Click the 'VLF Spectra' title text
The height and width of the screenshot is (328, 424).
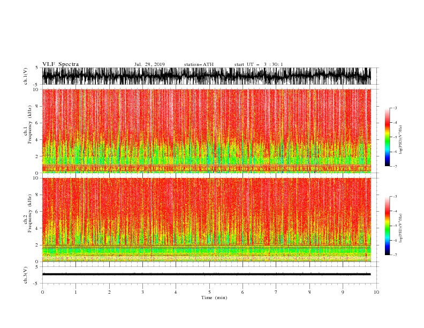(60, 64)
